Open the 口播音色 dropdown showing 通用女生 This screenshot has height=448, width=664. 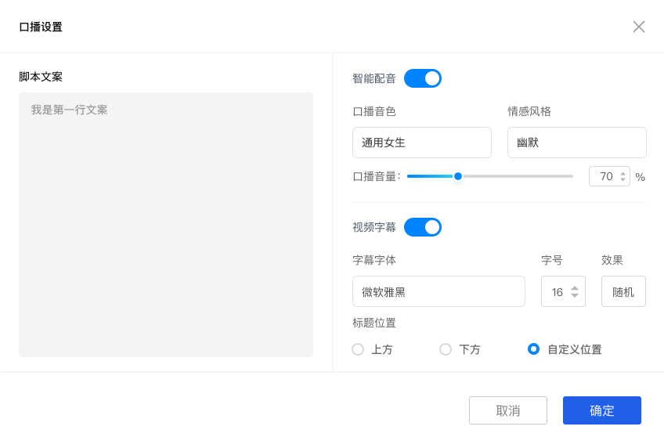point(422,143)
